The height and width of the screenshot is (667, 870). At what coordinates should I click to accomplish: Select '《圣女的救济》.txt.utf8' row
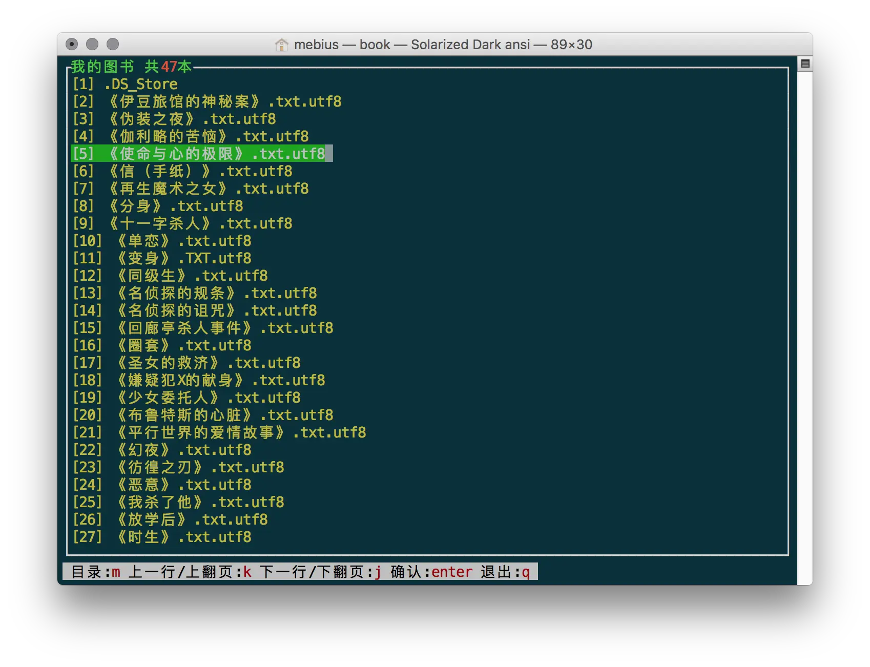[187, 363]
